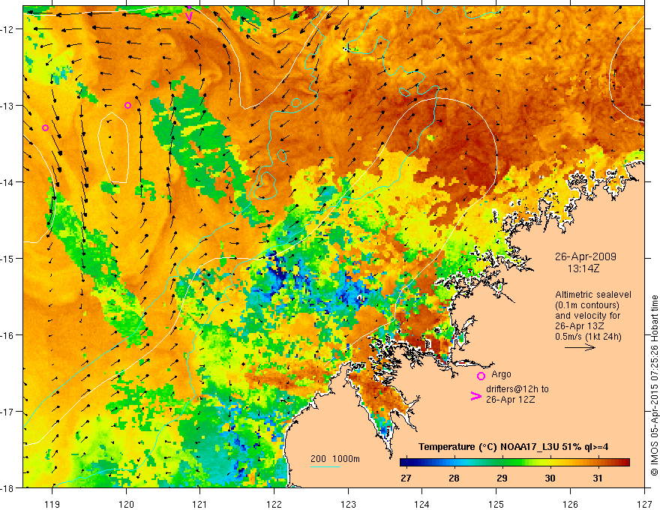Click the "0.5m/s (1kt 24h)" label
The height and width of the screenshot is (510, 660).
[x=589, y=337]
